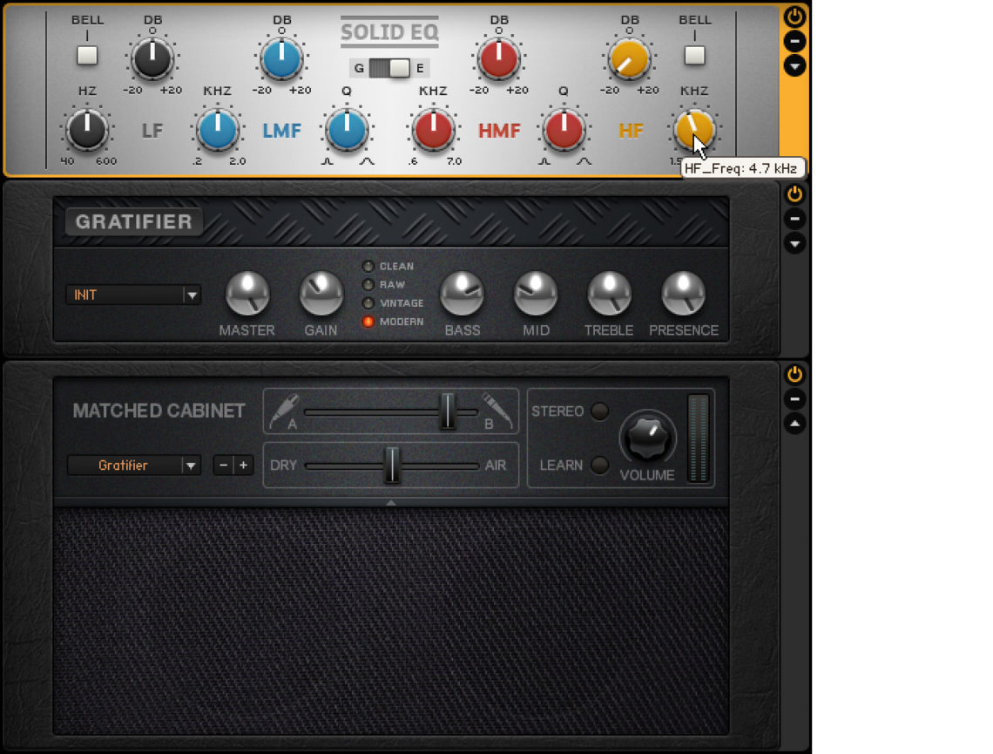Enable STEREO mode on Matched Cabinet
The height and width of the screenshot is (754, 993).
tap(600, 411)
